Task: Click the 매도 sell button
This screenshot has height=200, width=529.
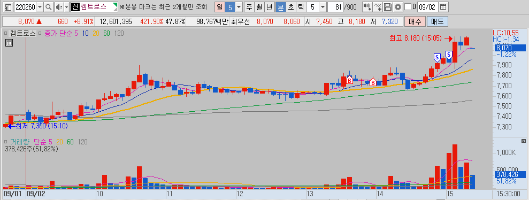Action: [437, 21]
